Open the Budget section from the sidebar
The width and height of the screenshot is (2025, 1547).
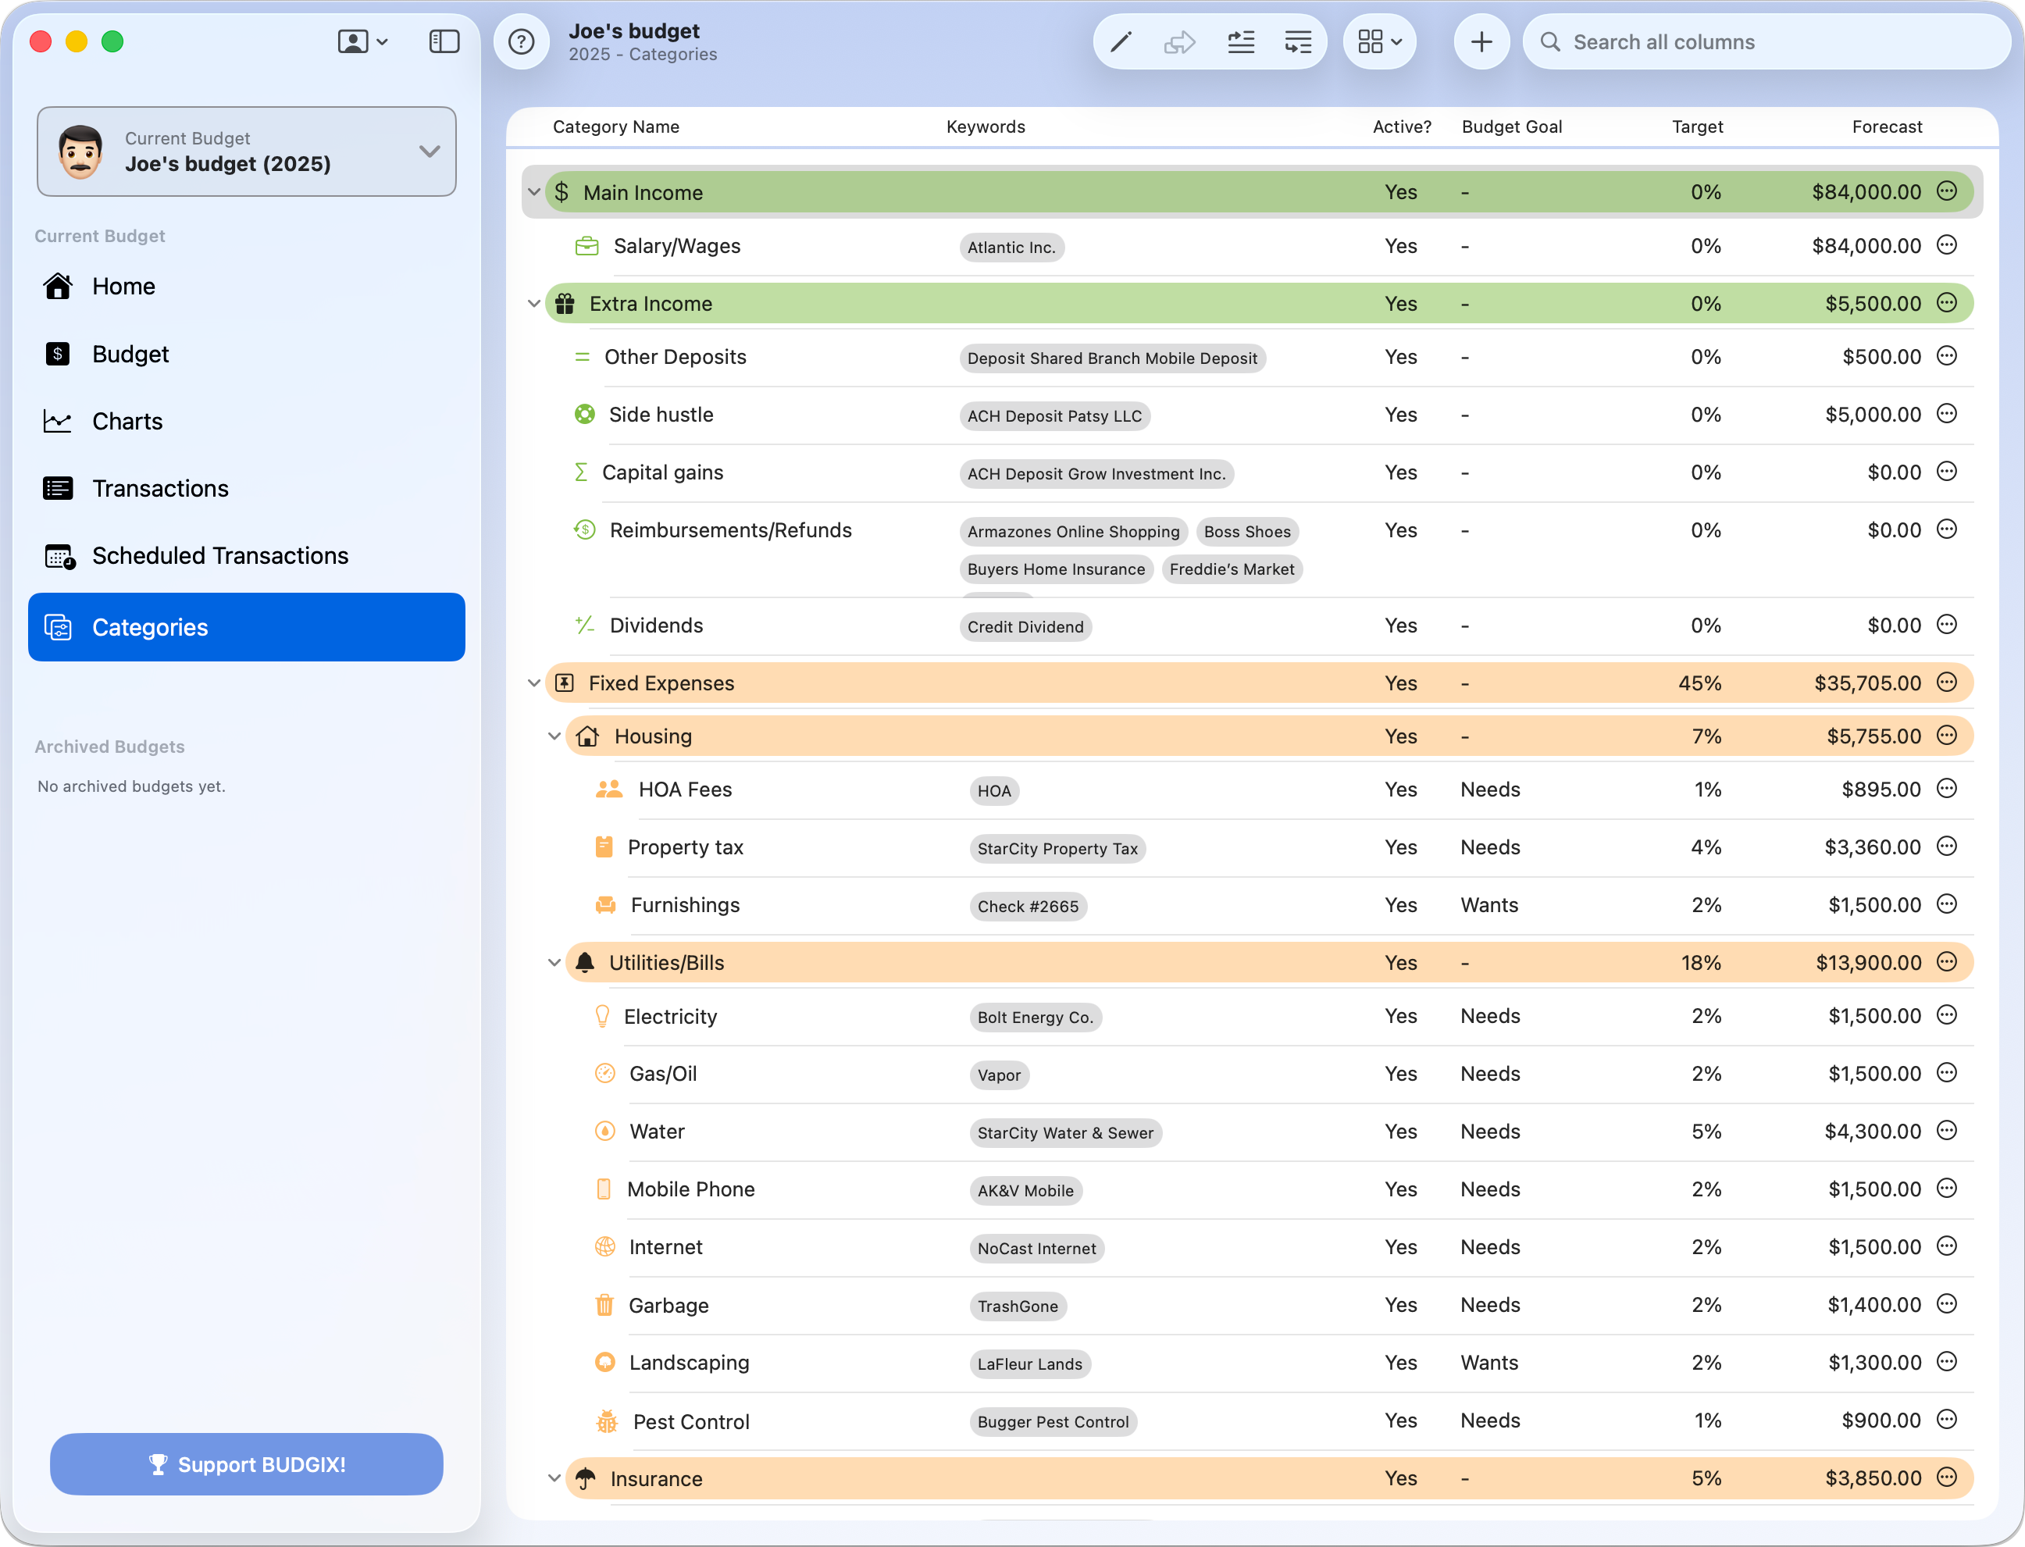pyautogui.click(x=130, y=354)
